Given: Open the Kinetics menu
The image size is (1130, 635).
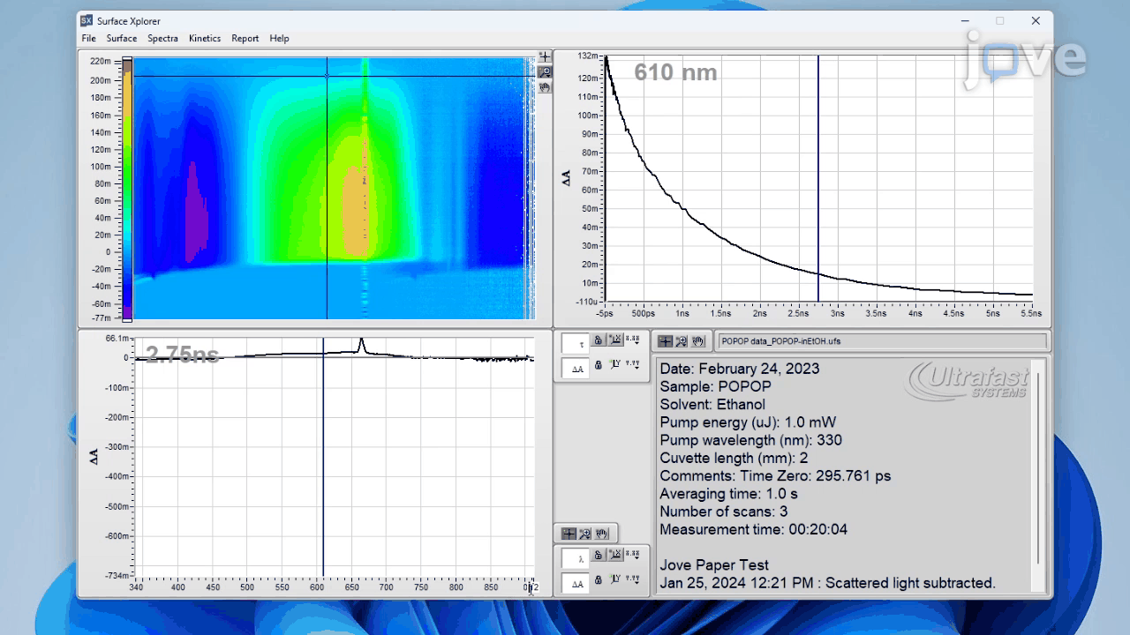Looking at the screenshot, I should coord(205,39).
